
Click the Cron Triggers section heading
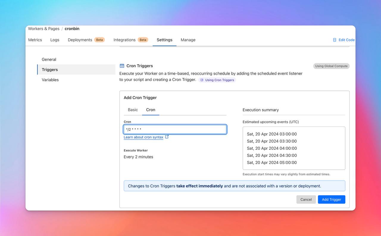pyautogui.click(x=140, y=66)
